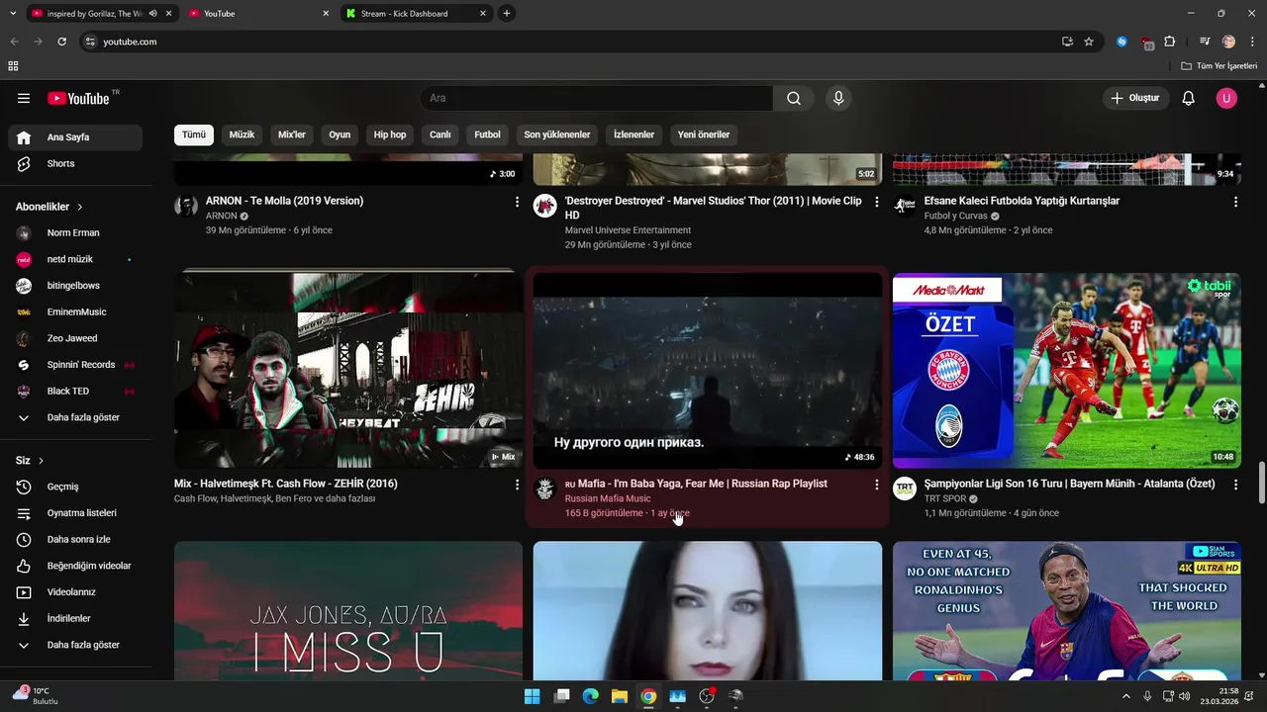Open TRT SPOR channel avatar

click(x=904, y=489)
